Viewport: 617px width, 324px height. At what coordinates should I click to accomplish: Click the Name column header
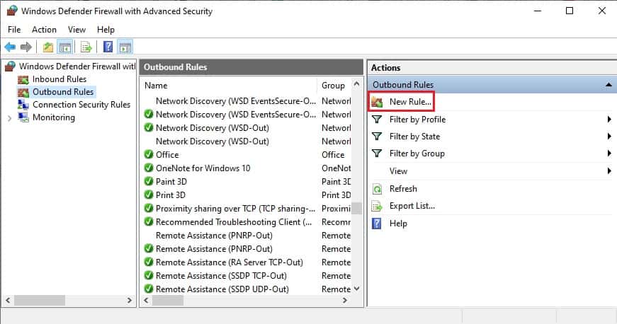pyautogui.click(x=156, y=86)
